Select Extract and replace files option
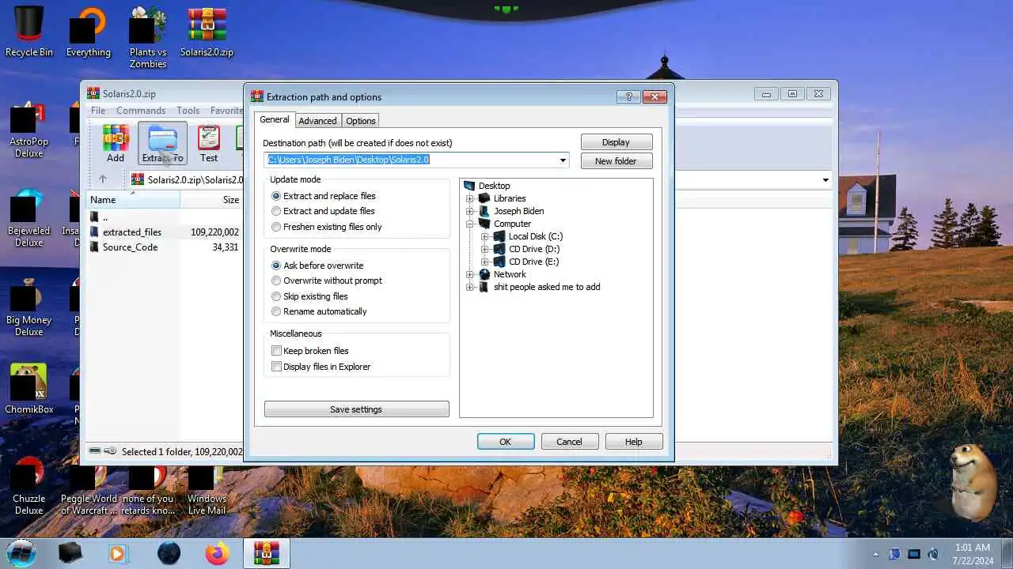The height and width of the screenshot is (569, 1013). (276, 196)
